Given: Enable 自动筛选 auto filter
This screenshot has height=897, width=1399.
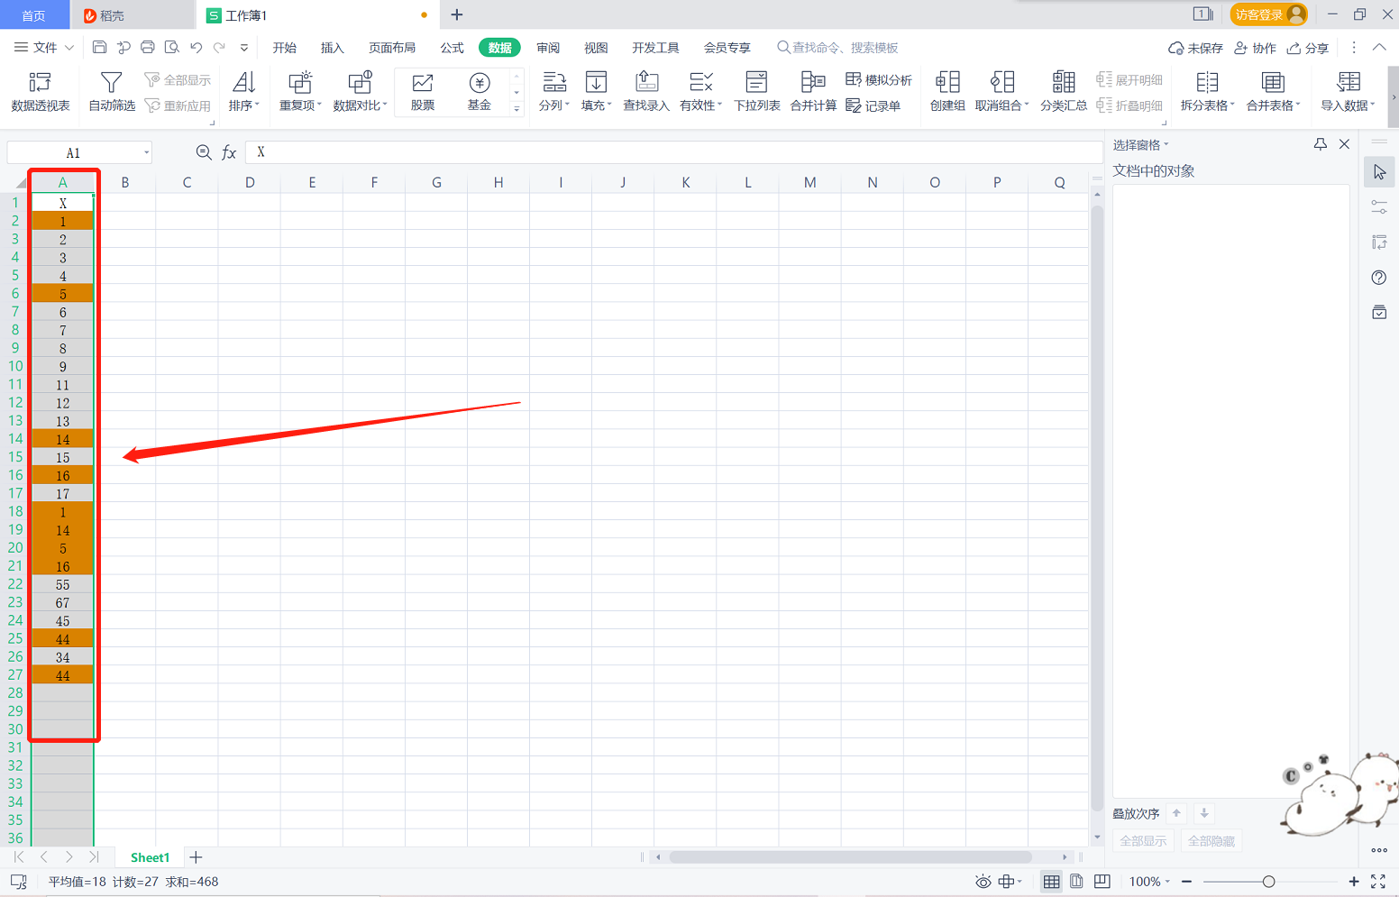Looking at the screenshot, I should (x=112, y=92).
